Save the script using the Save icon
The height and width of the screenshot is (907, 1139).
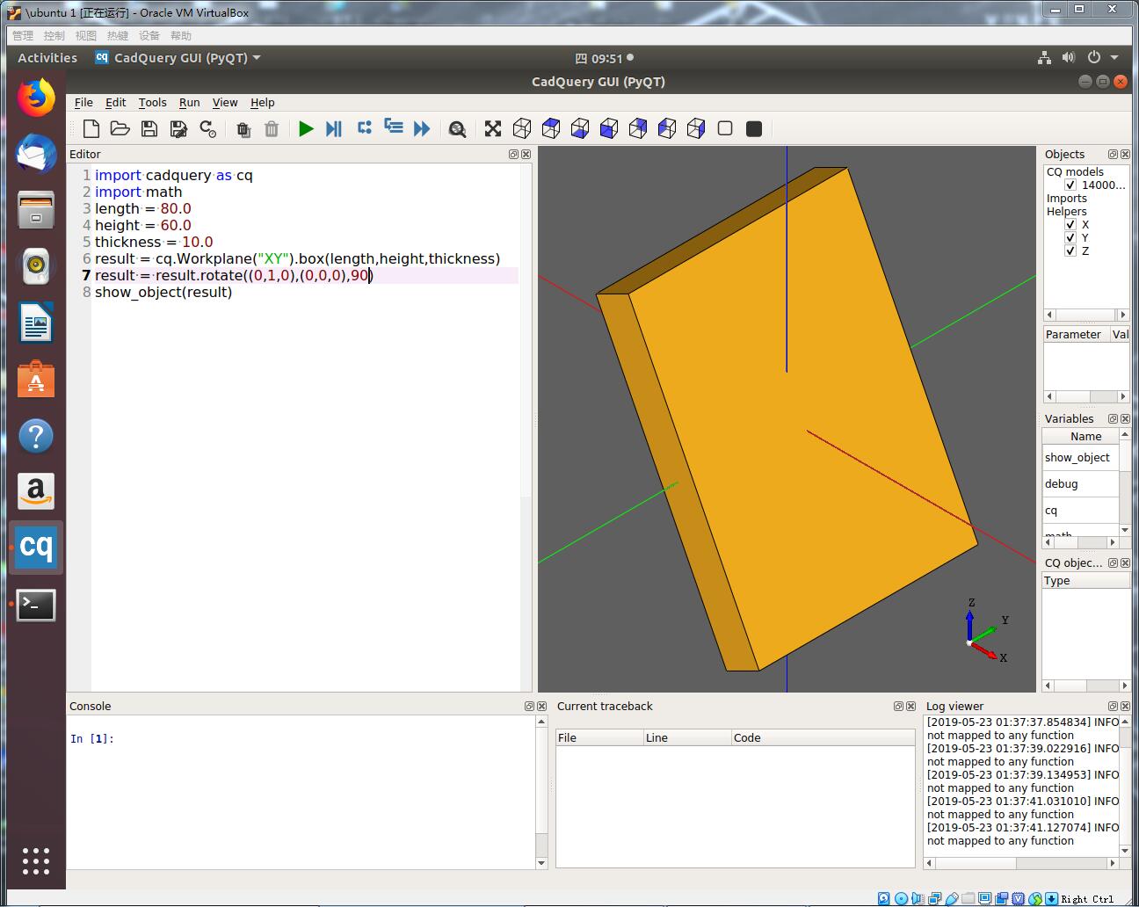[x=149, y=128]
